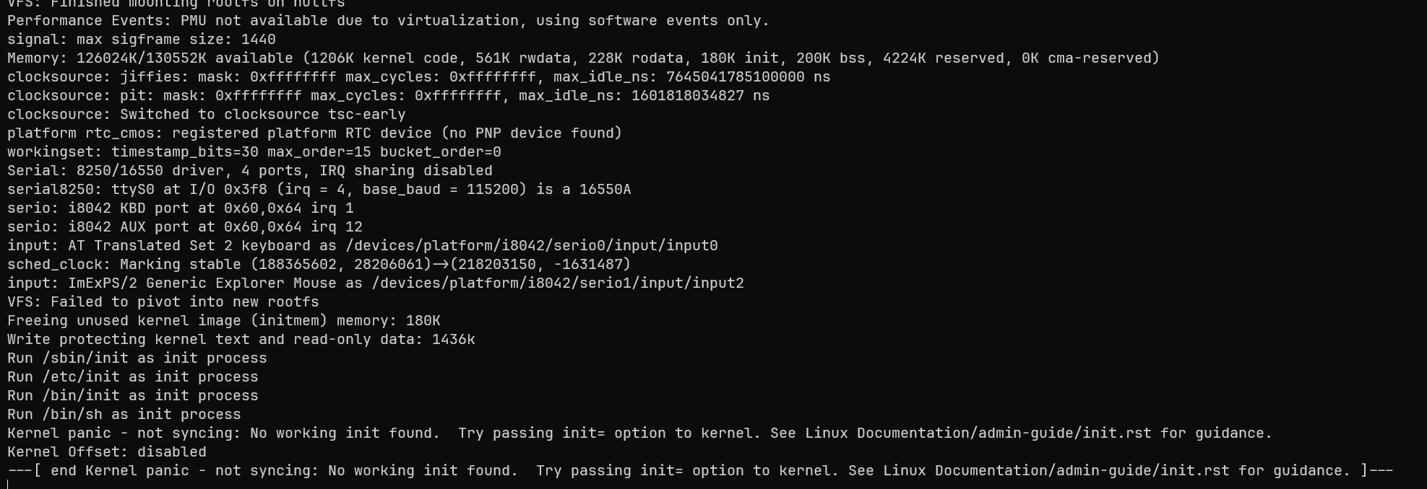Click the 'Kernel panic - not syncing' line
Viewport: 1427px width, 489px height.
tap(639, 433)
